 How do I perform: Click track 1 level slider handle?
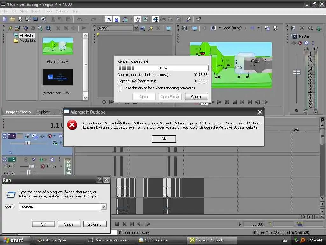click(27, 143)
